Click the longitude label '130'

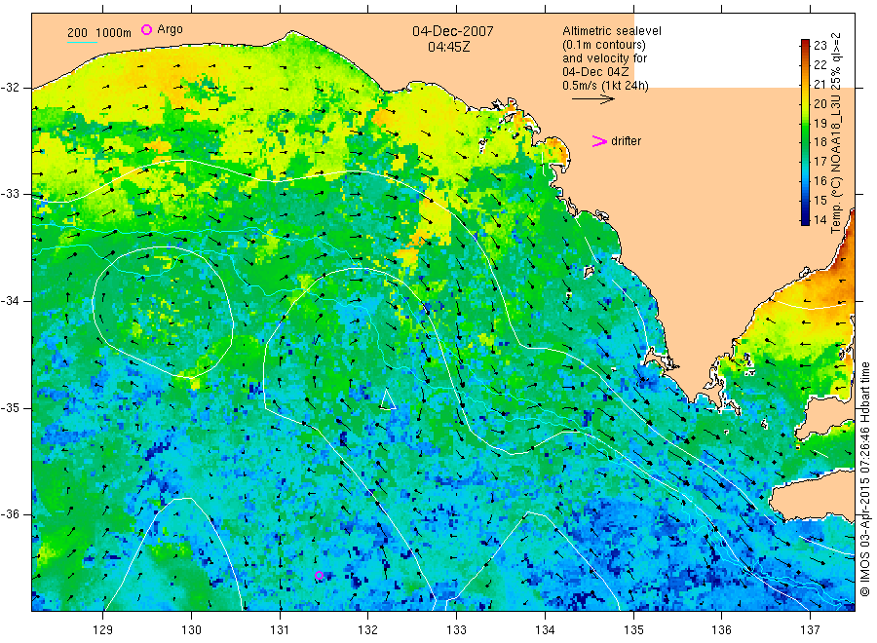[191, 630]
